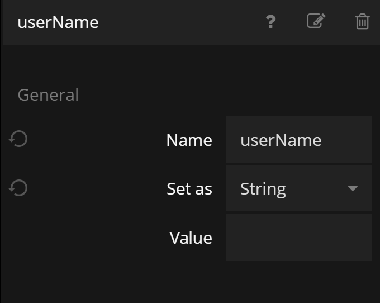
Task: Place cursor in userName text of Name field
Action: pyautogui.click(x=281, y=140)
